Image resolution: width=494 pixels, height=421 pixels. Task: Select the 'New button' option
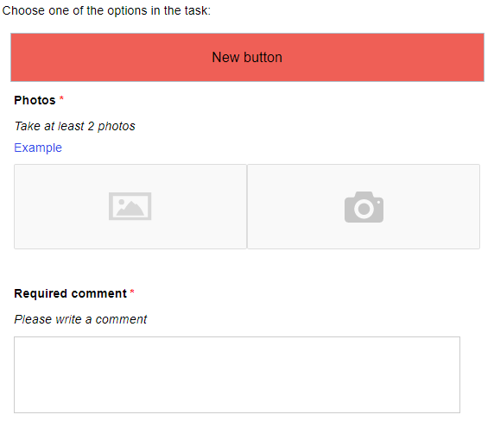pos(247,57)
